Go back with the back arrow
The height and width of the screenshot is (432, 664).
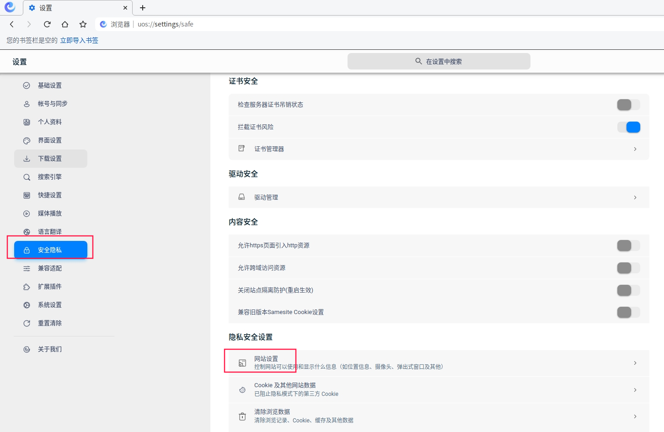pos(12,24)
